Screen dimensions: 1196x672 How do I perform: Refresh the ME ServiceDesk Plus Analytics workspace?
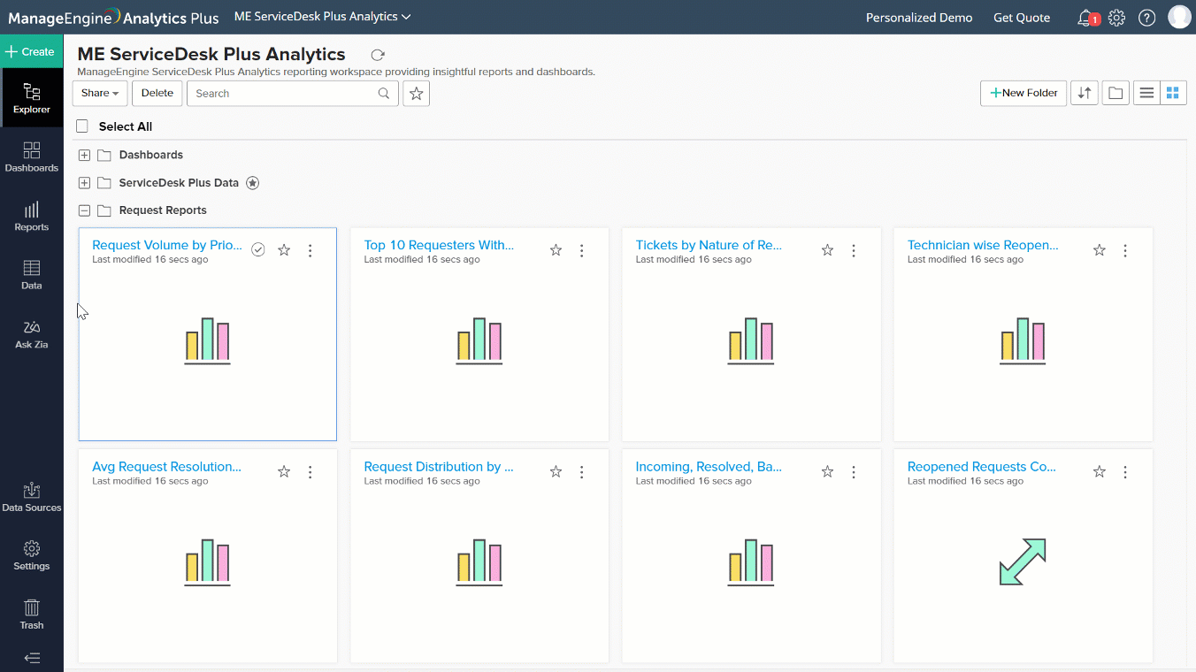(x=378, y=54)
